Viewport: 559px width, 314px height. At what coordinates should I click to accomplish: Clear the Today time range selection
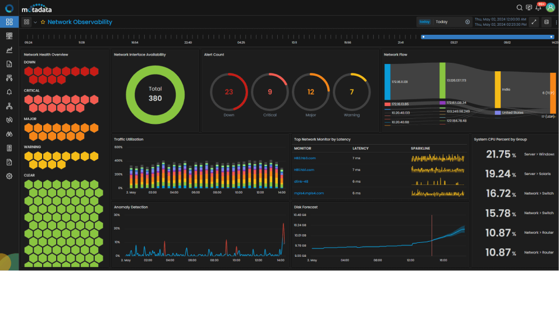coord(467,22)
